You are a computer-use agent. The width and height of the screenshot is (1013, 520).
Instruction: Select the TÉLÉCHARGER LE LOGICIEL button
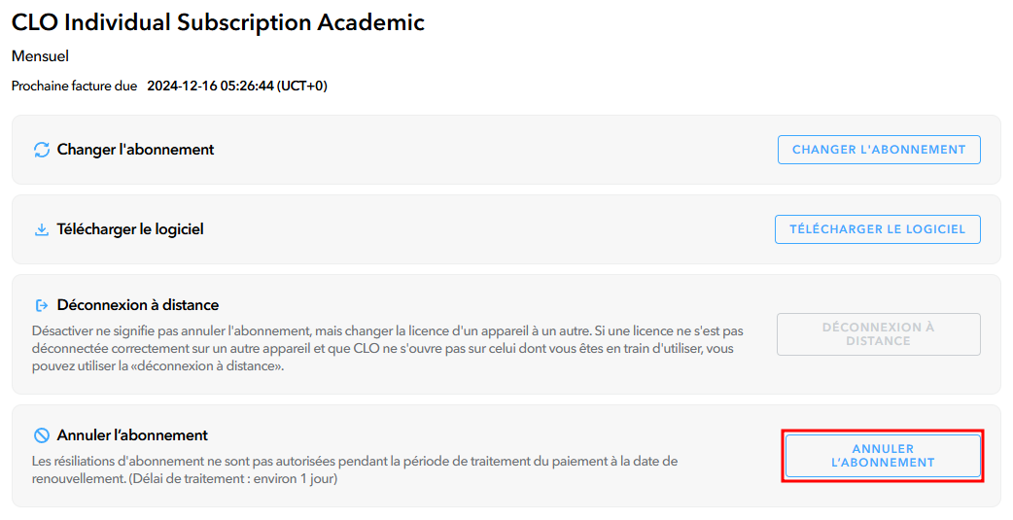click(877, 229)
